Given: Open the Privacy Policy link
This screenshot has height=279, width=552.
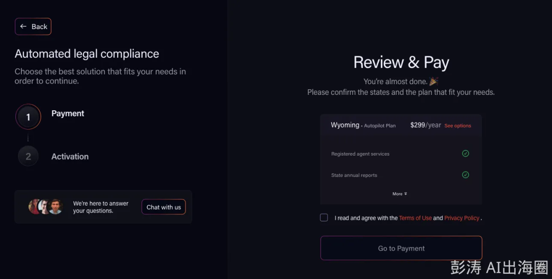Looking at the screenshot, I should coord(462,218).
